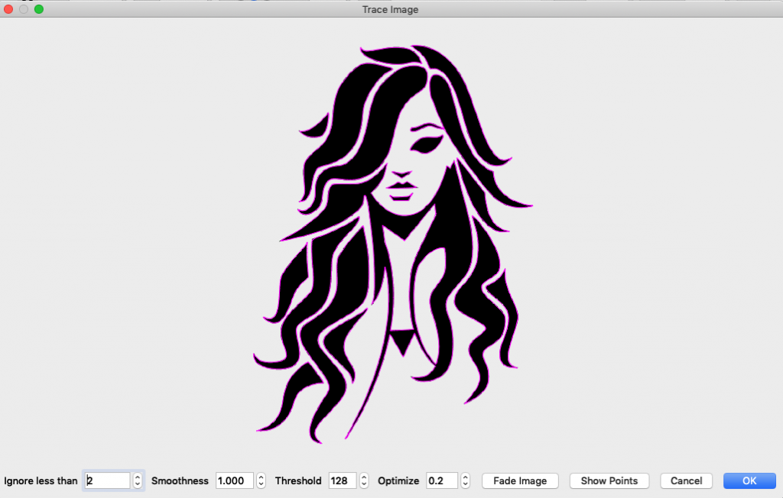Adjust the Threshold stepper arrows

click(x=364, y=480)
